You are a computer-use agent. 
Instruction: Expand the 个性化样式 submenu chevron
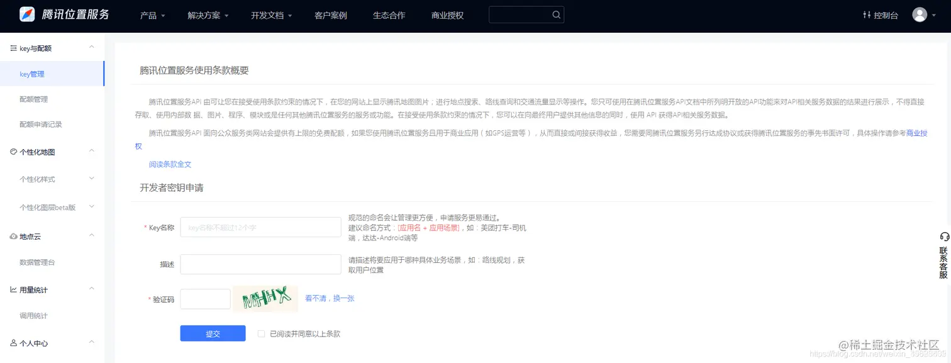92,179
